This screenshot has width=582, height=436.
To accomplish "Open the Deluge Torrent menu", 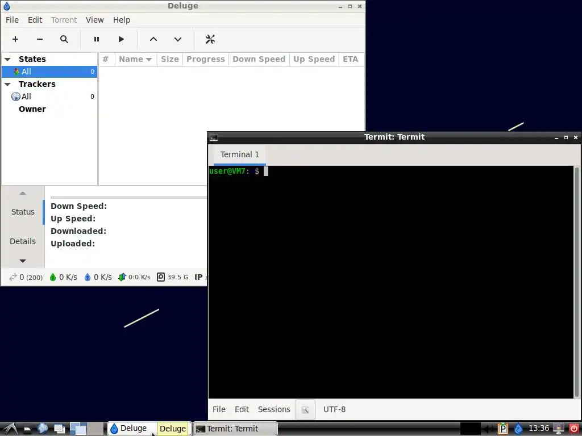I will coord(64,20).
